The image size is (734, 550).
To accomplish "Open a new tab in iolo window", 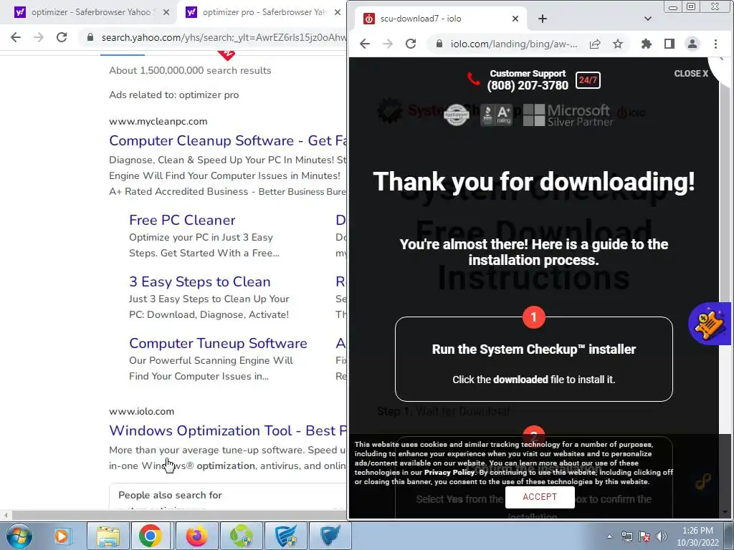I will click(542, 19).
